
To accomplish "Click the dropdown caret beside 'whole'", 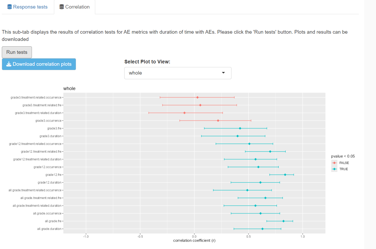I will (x=223, y=73).
